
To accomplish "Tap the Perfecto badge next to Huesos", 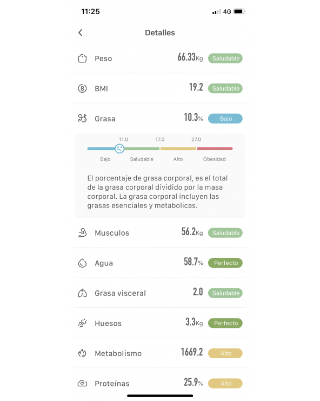I will coord(225,324).
